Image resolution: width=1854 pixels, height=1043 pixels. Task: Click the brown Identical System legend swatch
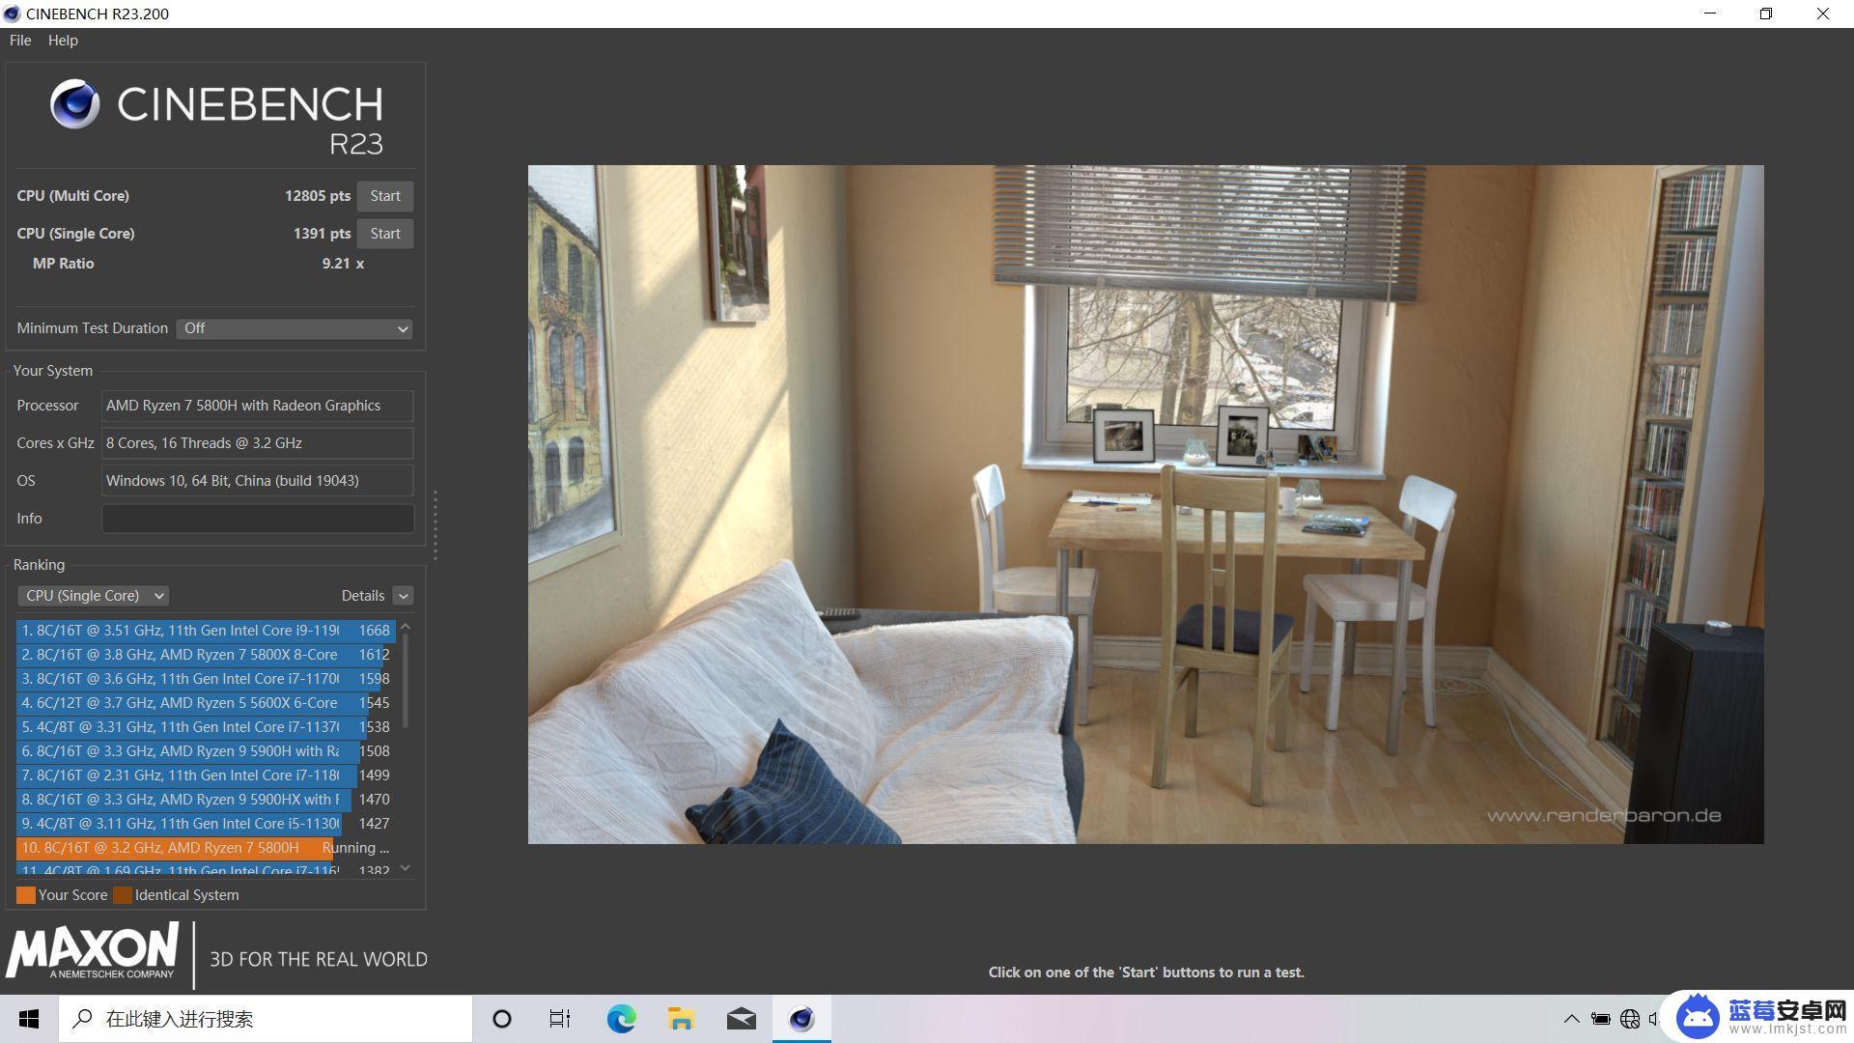[x=123, y=895]
